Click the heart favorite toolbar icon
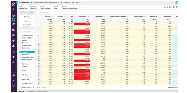The width and height of the screenshot is (187, 93). pyautogui.click(x=174, y=7)
